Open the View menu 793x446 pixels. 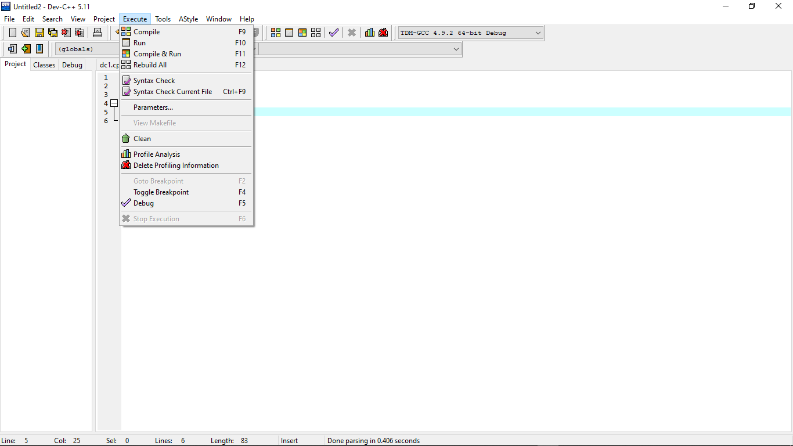tap(78, 19)
